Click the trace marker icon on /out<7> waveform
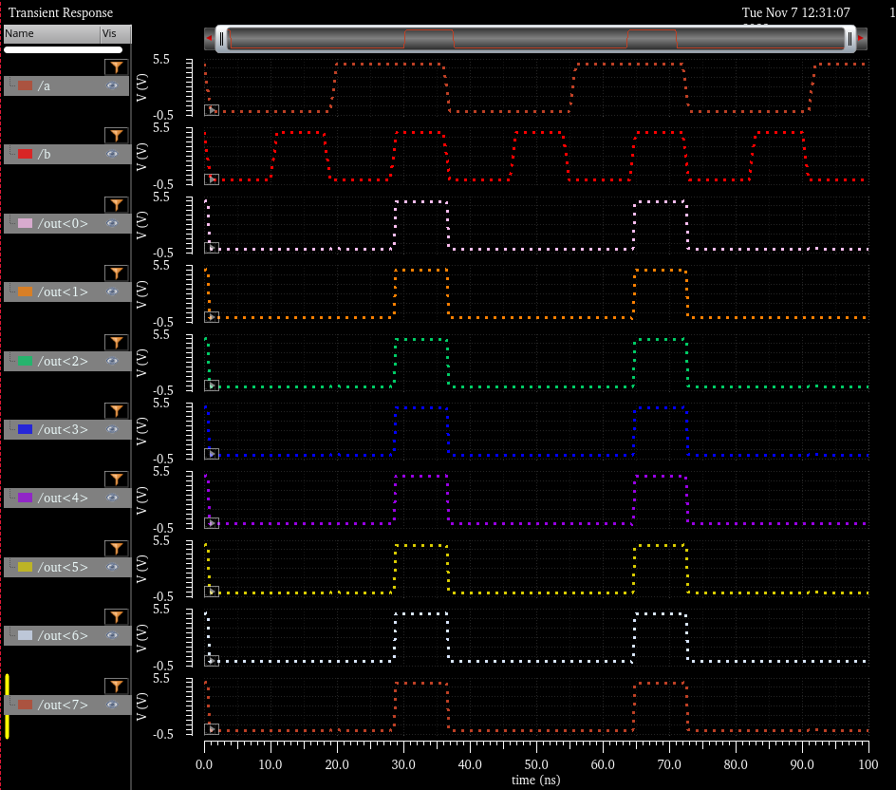 pos(213,729)
